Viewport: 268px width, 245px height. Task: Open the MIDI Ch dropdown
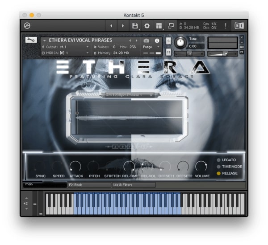pos(66,53)
